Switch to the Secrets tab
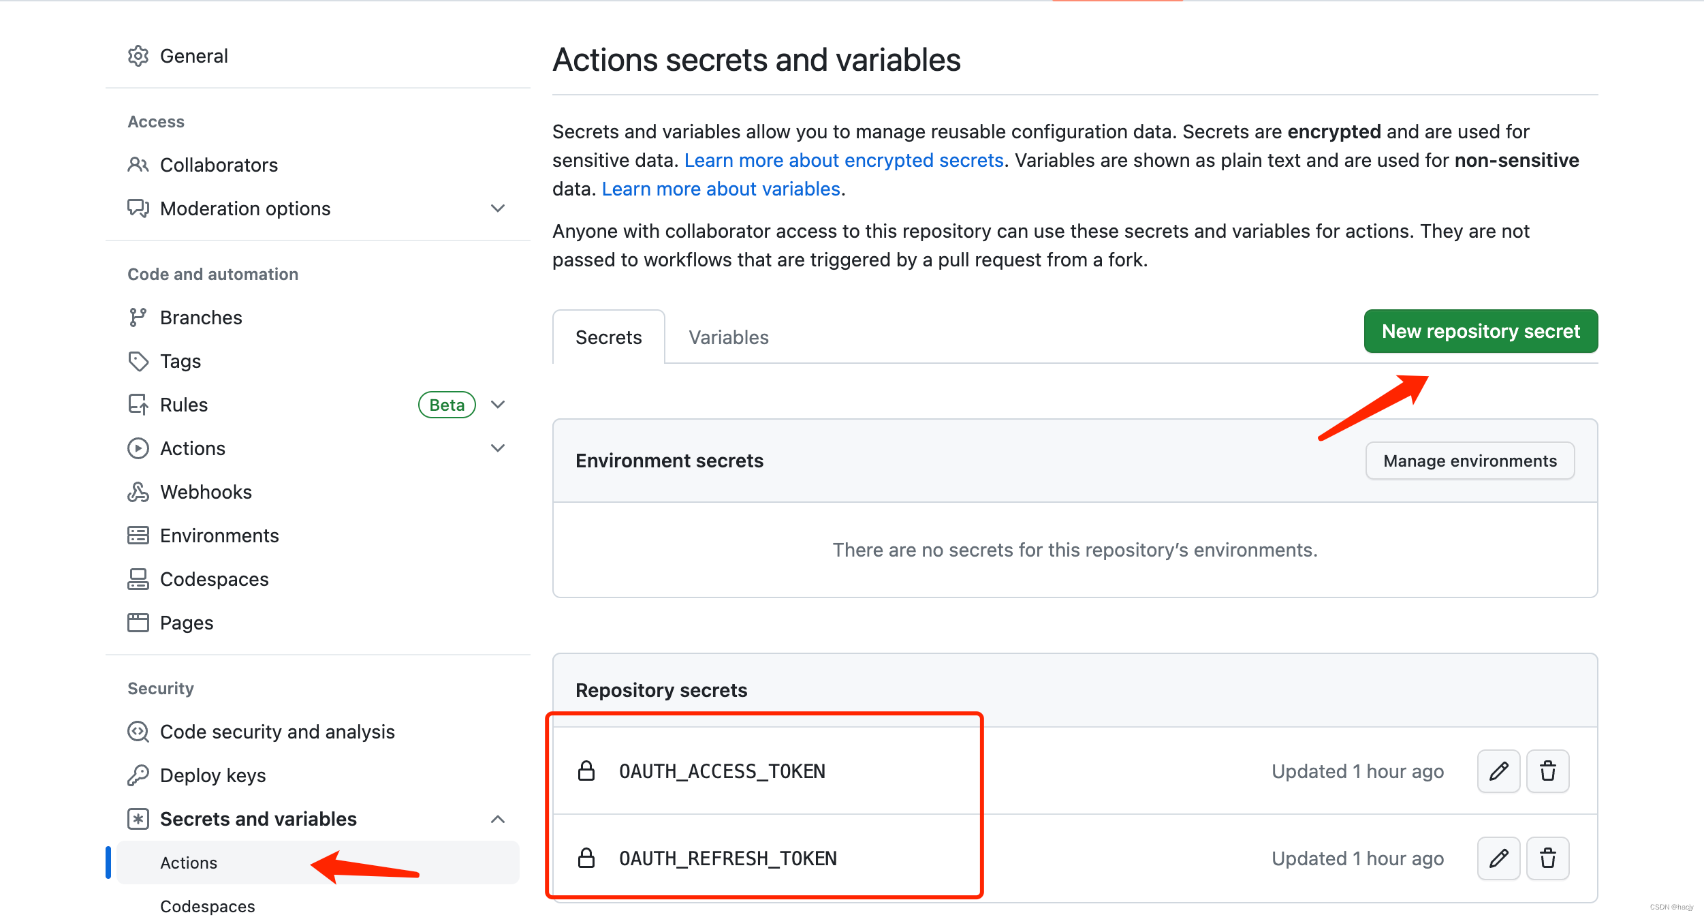The height and width of the screenshot is (917, 1704). click(x=609, y=337)
